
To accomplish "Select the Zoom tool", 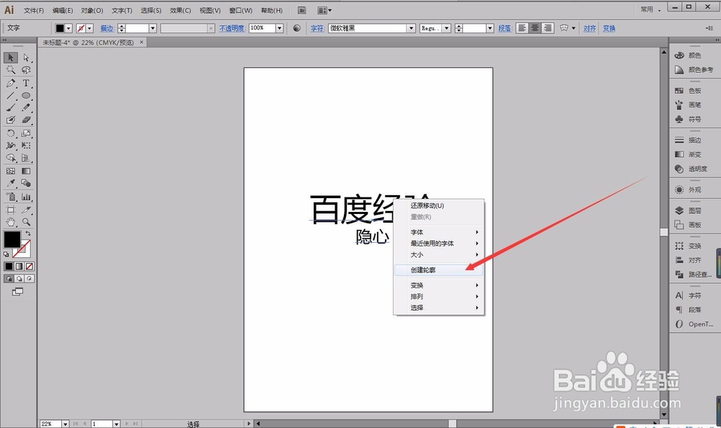I will pos(27,222).
